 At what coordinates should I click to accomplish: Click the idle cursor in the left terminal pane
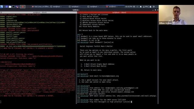(1, 102)
